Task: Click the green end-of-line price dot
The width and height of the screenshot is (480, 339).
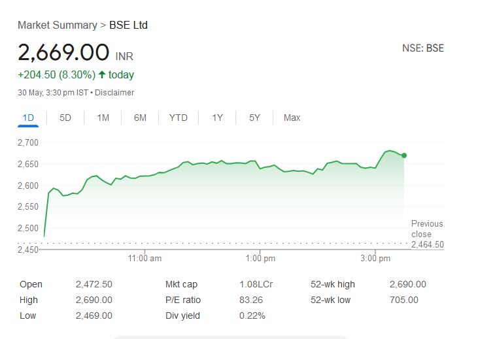Action: [x=404, y=155]
